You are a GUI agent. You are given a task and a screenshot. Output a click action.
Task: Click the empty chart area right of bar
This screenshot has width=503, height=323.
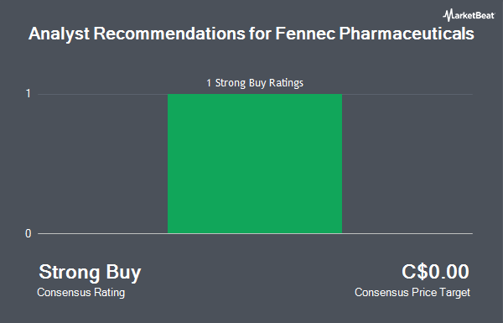(407, 164)
